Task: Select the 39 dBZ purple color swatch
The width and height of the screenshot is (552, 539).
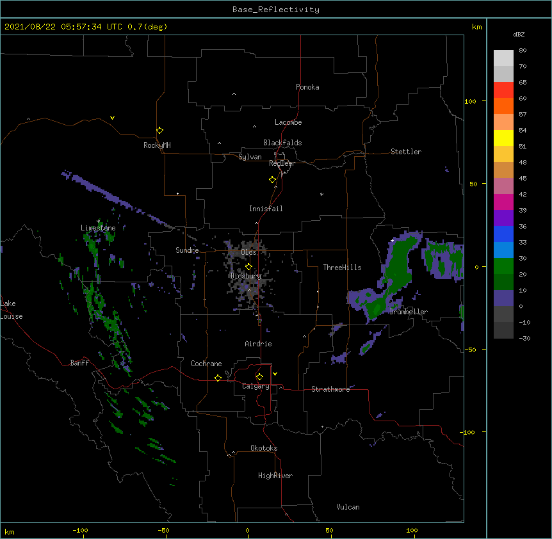Action: (503, 218)
